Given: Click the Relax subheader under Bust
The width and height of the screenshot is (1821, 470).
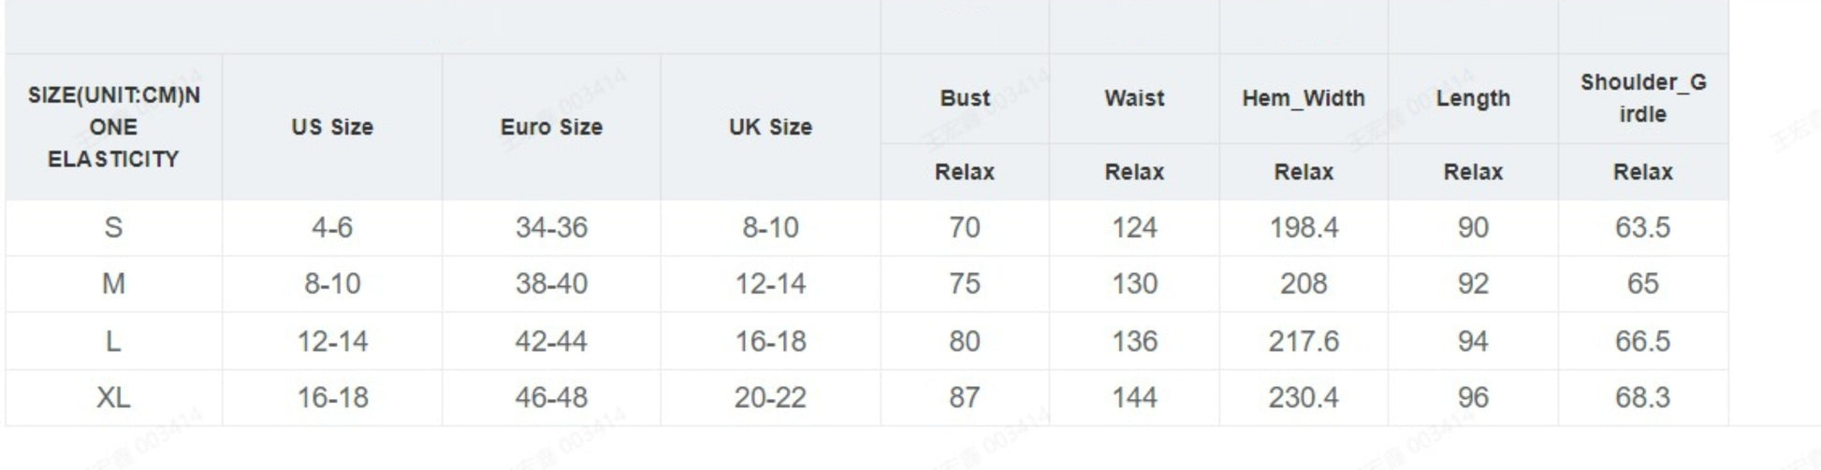Looking at the screenshot, I should pyautogui.click(x=964, y=172).
